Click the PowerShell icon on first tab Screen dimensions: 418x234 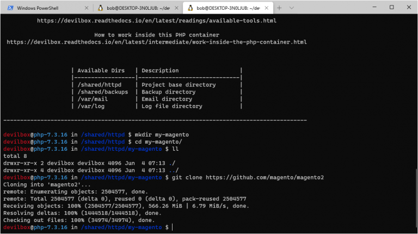tap(10, 8)
